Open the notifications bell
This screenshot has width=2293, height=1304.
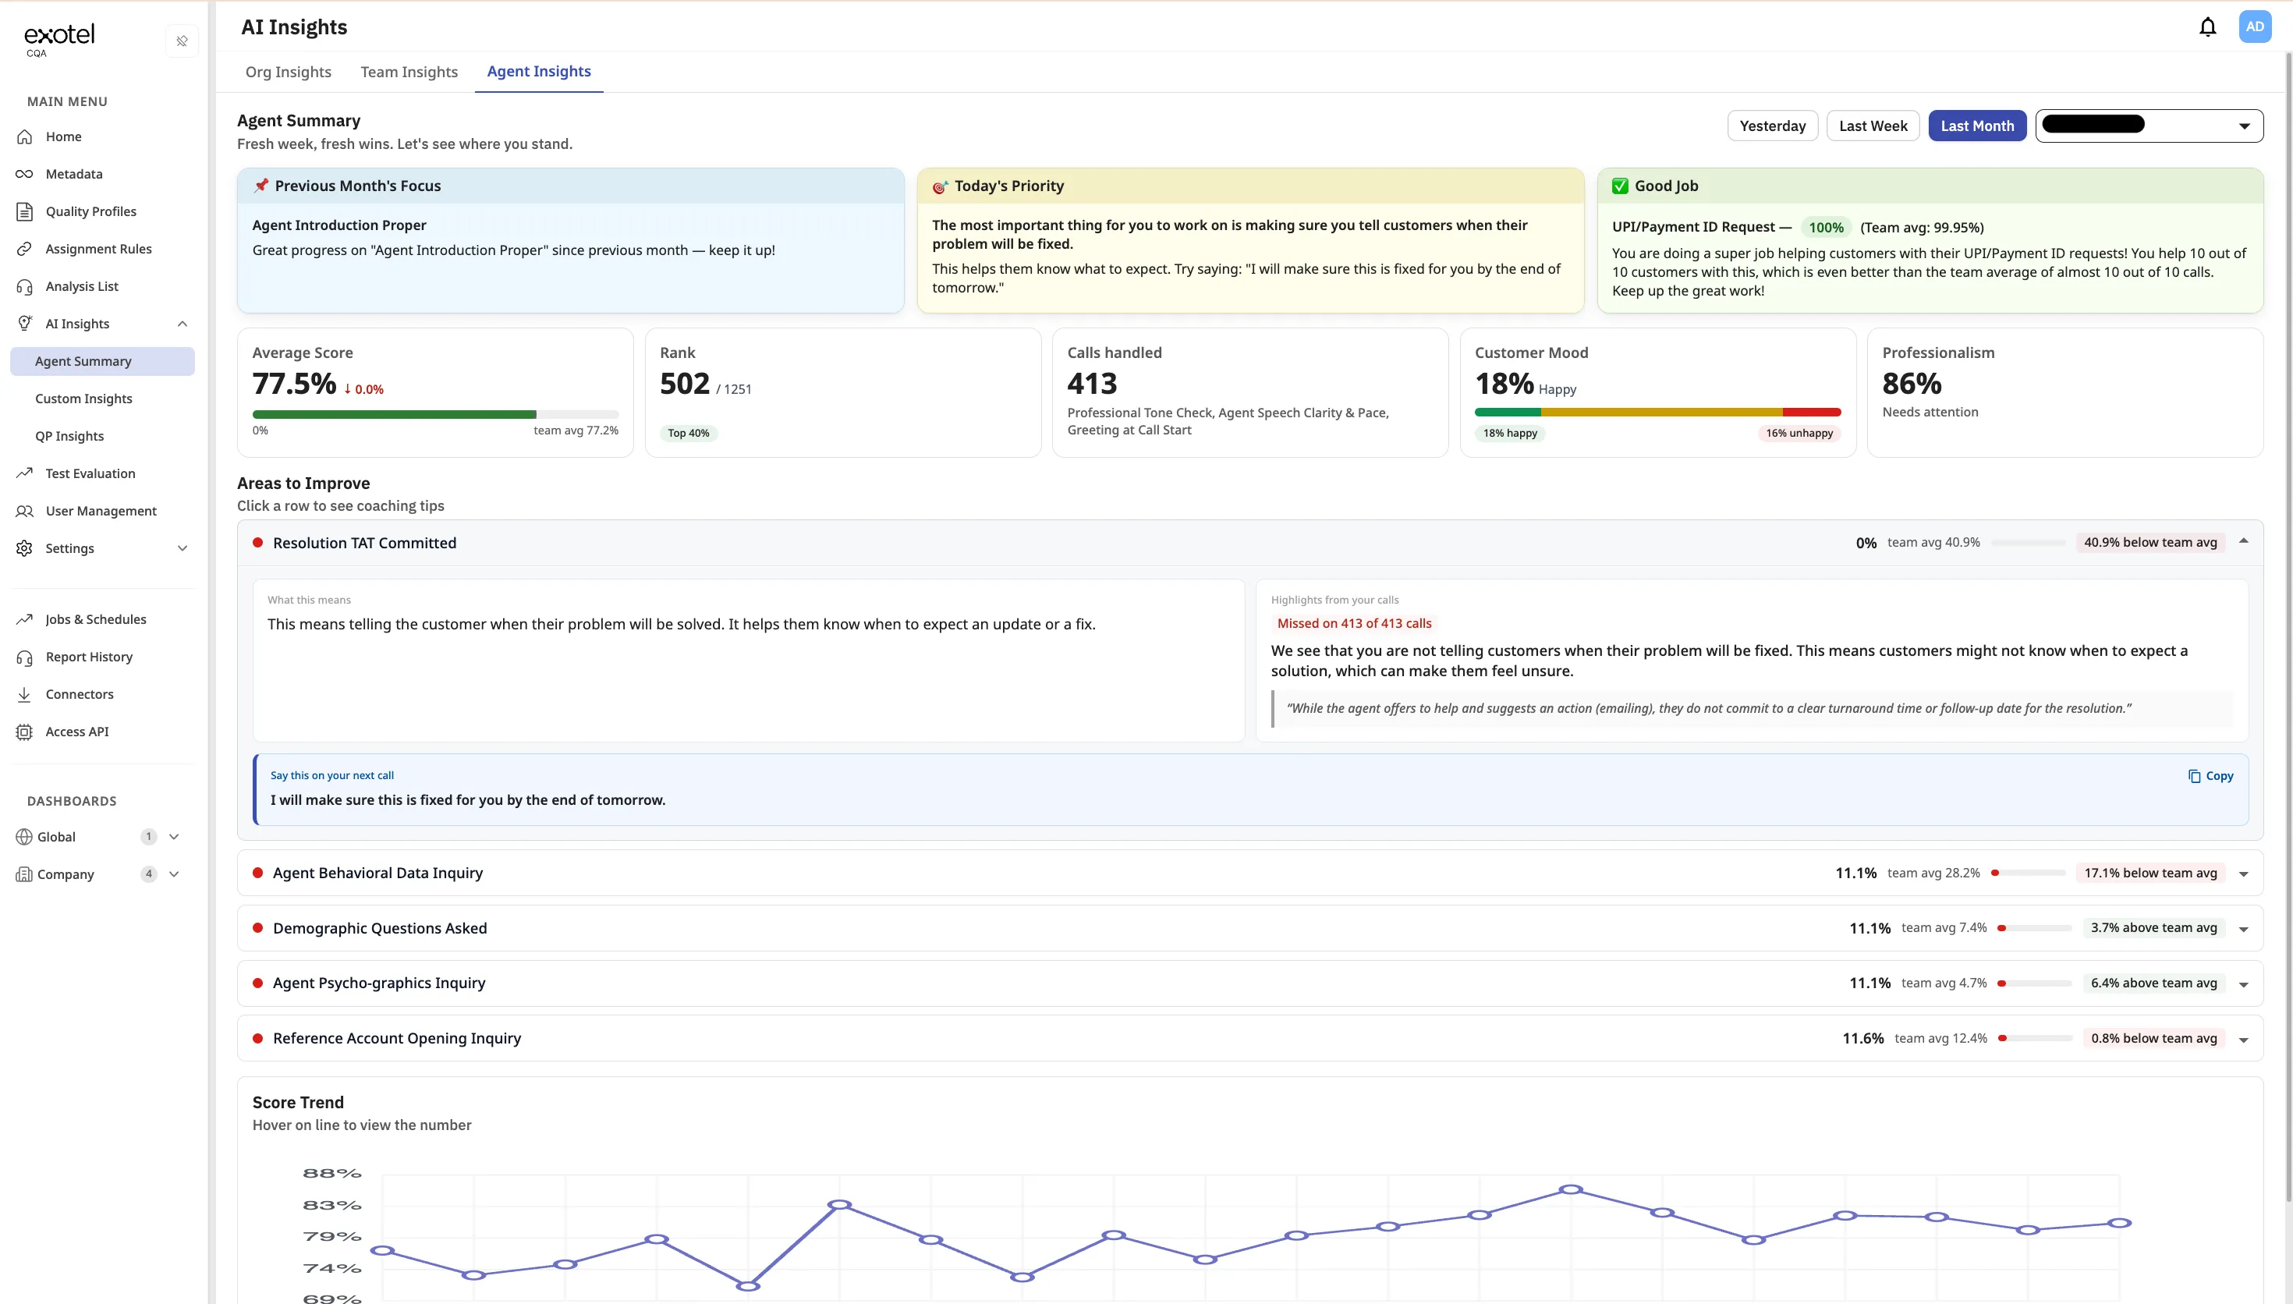pos(2207,27)
